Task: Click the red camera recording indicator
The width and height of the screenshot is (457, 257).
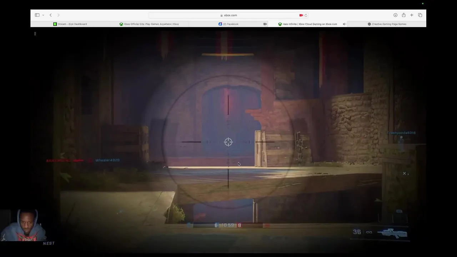Action: click(301, 15)
